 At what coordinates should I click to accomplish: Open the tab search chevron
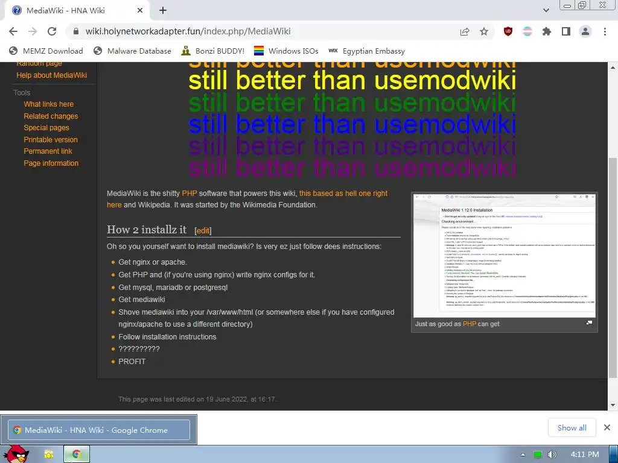[x=546, y=10]
